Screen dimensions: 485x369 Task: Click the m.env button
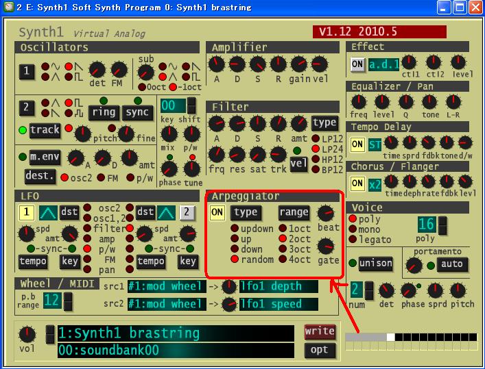tap(45, 157)
